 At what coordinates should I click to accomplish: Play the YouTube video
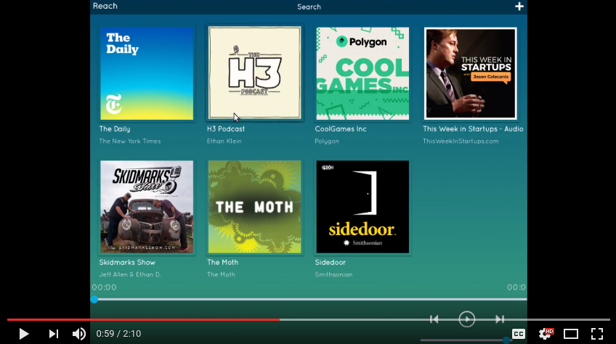[23, 334]
